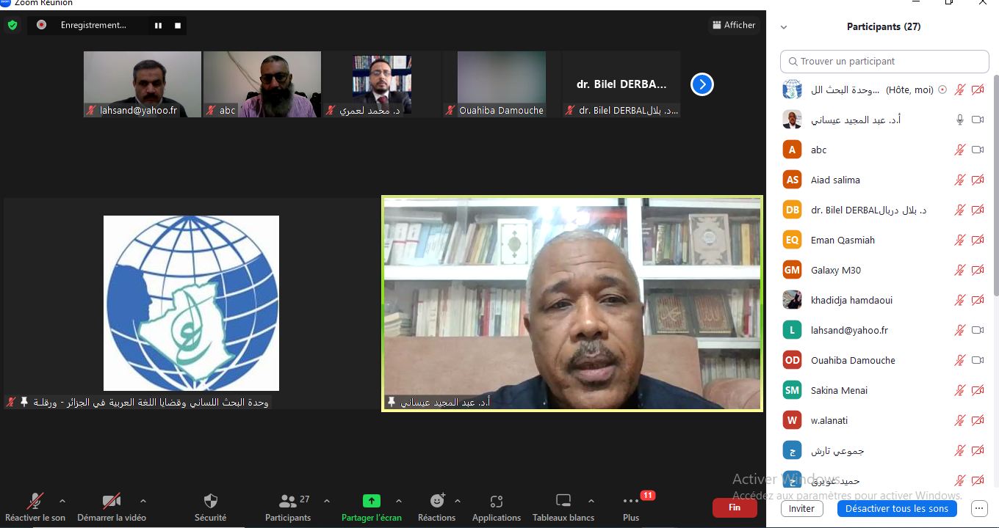Image resolution: width=999 pixels, height=528 pixels.
Task: Click the Trouver un participant search field
Action: pos(884,62)
